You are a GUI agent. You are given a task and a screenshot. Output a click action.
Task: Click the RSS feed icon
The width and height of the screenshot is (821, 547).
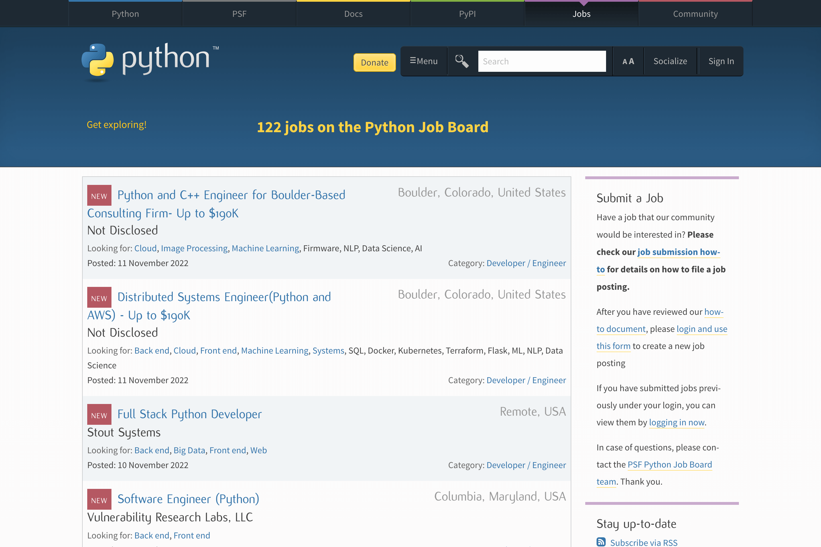601,542
